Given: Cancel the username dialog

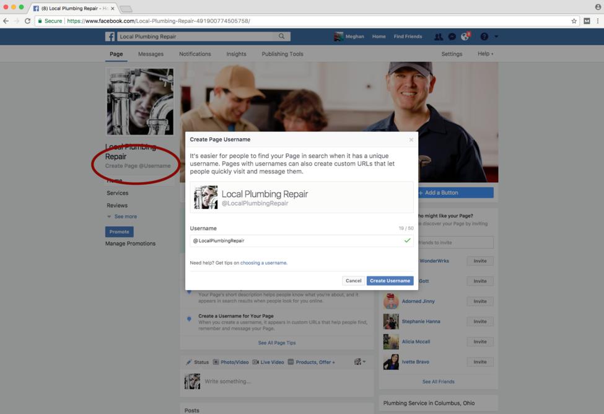Looking at the screenshot, I should (x=353, y=281).
